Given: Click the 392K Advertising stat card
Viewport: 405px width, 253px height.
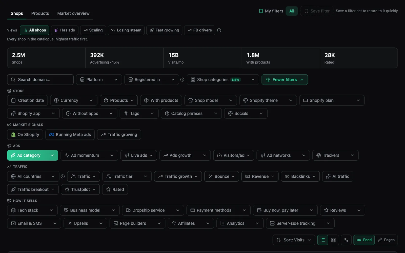Looking at the screenshot, I should click(x=124, y=58).
